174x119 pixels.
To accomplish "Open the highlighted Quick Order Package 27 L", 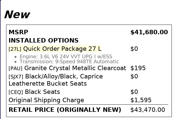I will coord(62,49).
